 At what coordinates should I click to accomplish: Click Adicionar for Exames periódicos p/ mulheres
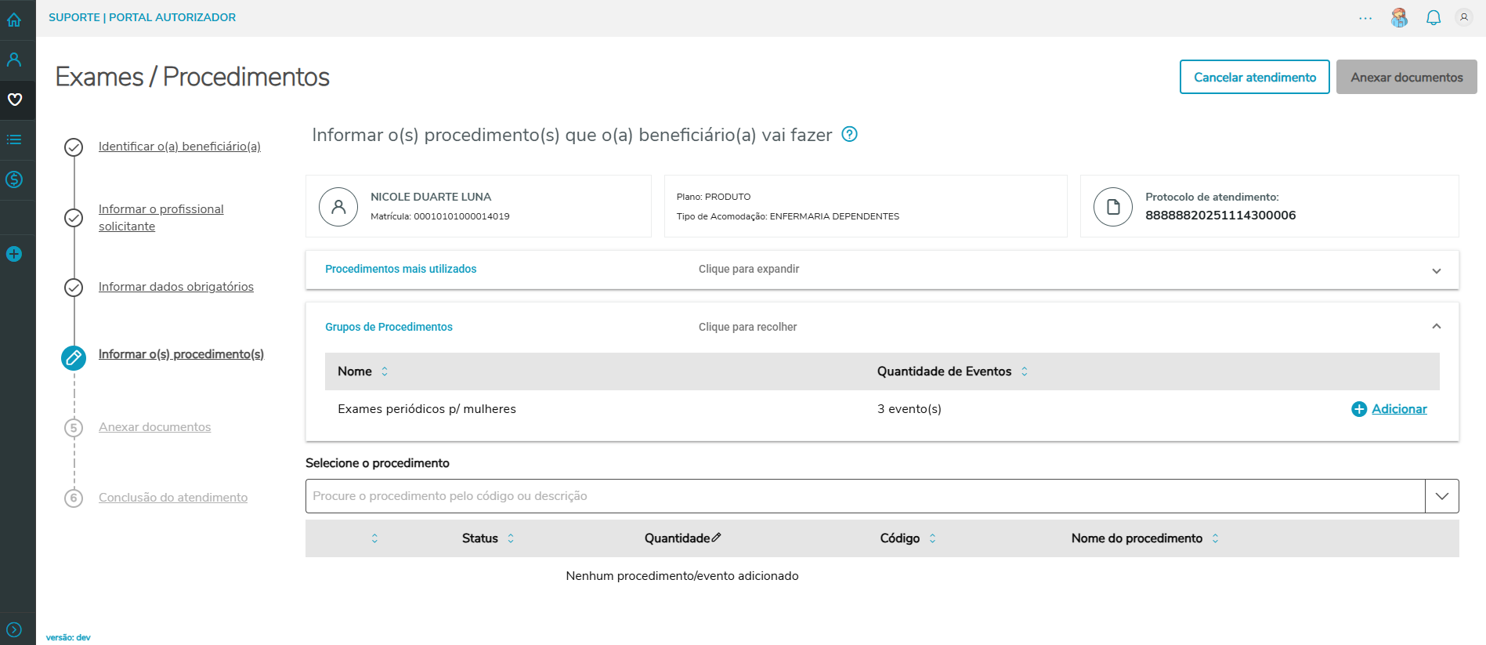1390,409
